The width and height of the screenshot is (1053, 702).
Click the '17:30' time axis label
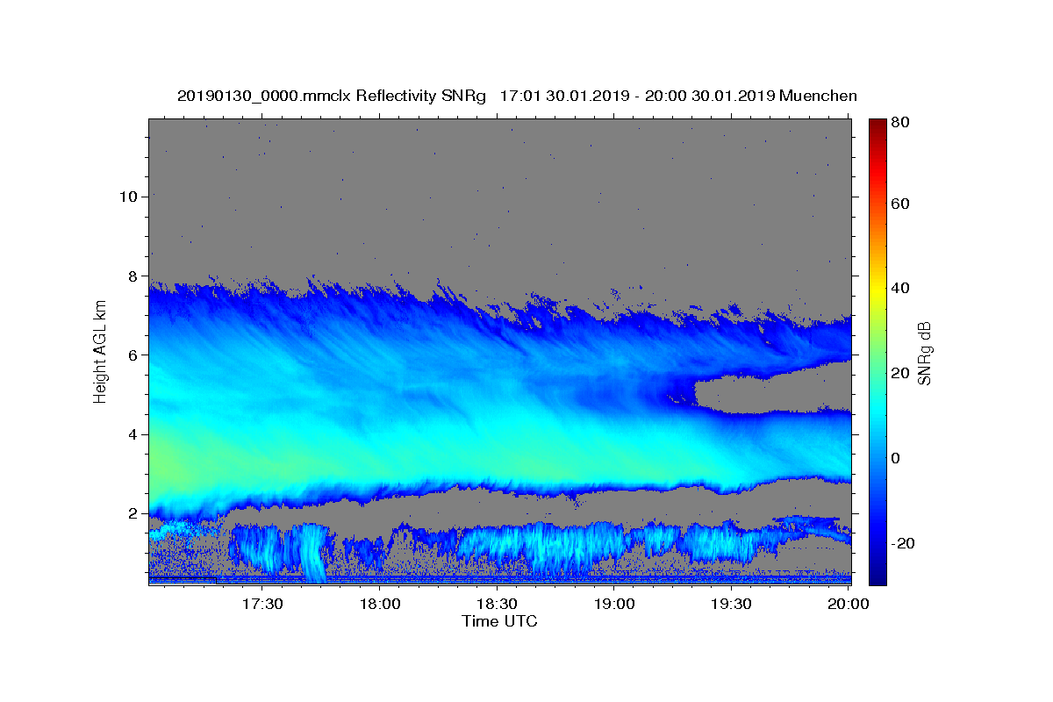[263, 604]
